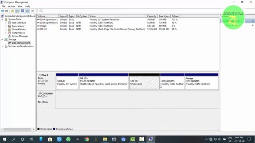Select Performance in the tree
Image resolution: width=255 pixels, height=143 pixels.
pyautogui.click(x=18, y=33)
